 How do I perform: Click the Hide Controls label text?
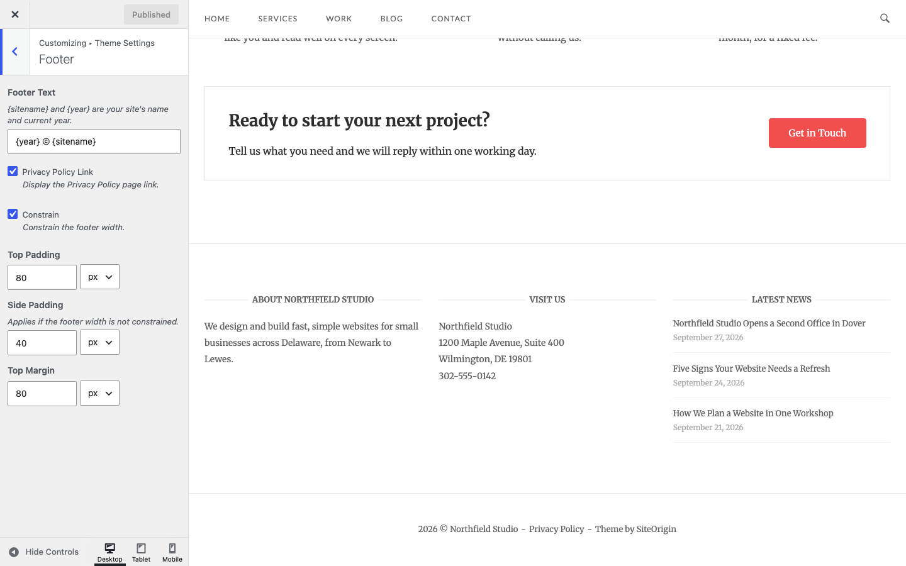[x=52, y=552]
